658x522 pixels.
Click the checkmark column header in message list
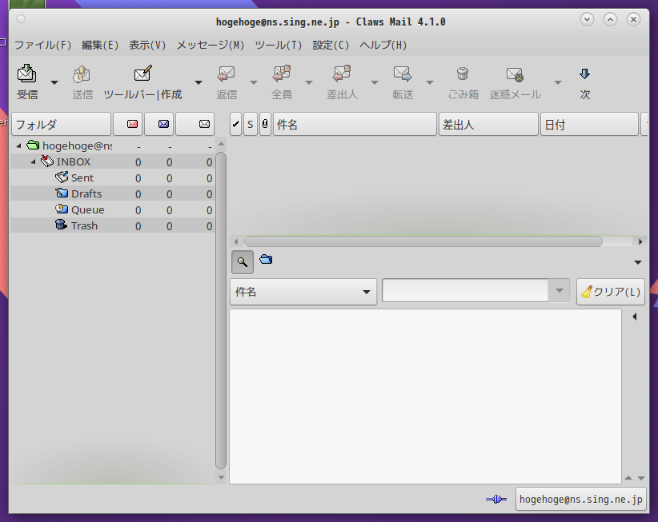[x=235, y=124]
